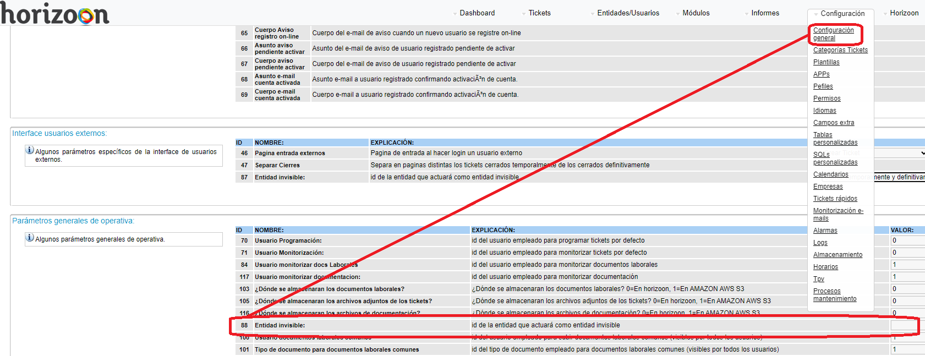Click info icon beside parámetros generales de operativa
The image size is (925, 356).
click(30, 238)
